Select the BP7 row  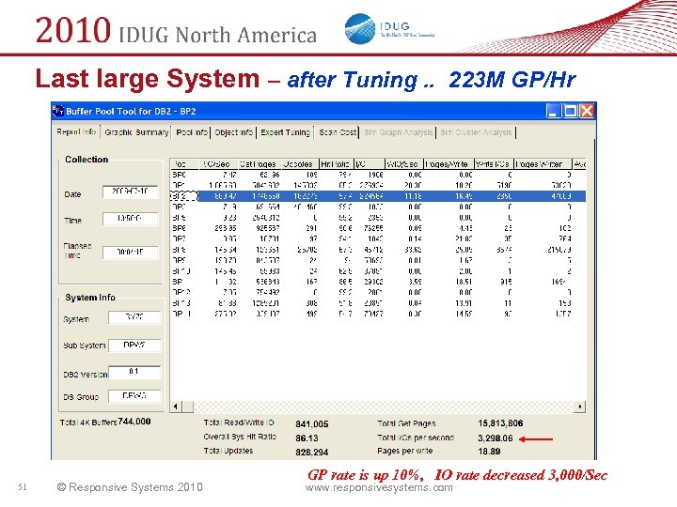tap(378, 238)
